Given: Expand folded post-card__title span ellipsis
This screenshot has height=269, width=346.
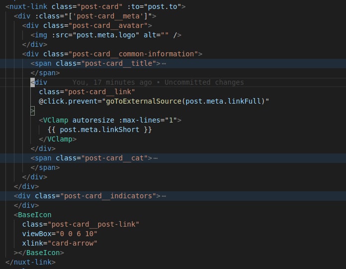Looking at the screenshot, I should click(164, 64).
